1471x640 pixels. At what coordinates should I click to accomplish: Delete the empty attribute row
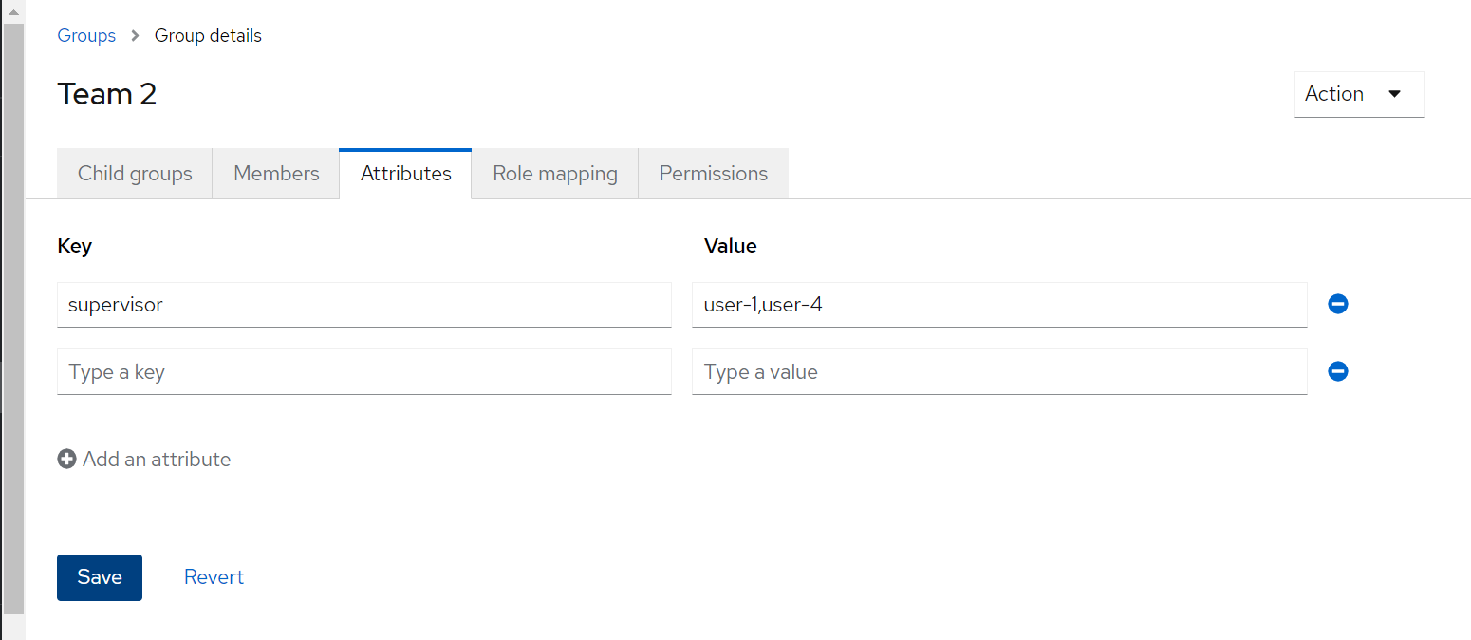pos(1338,371)
